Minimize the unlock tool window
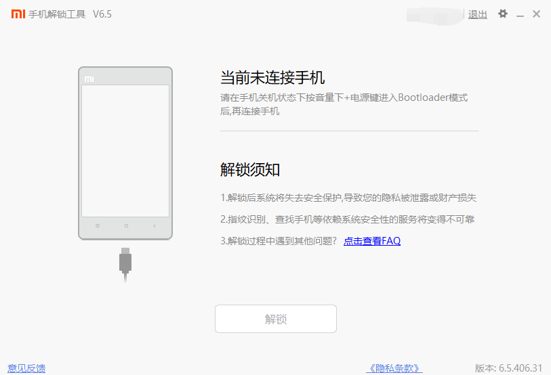The width and height of the screenshot is (551, 375). pyautogui.click(x=520, y=16)
